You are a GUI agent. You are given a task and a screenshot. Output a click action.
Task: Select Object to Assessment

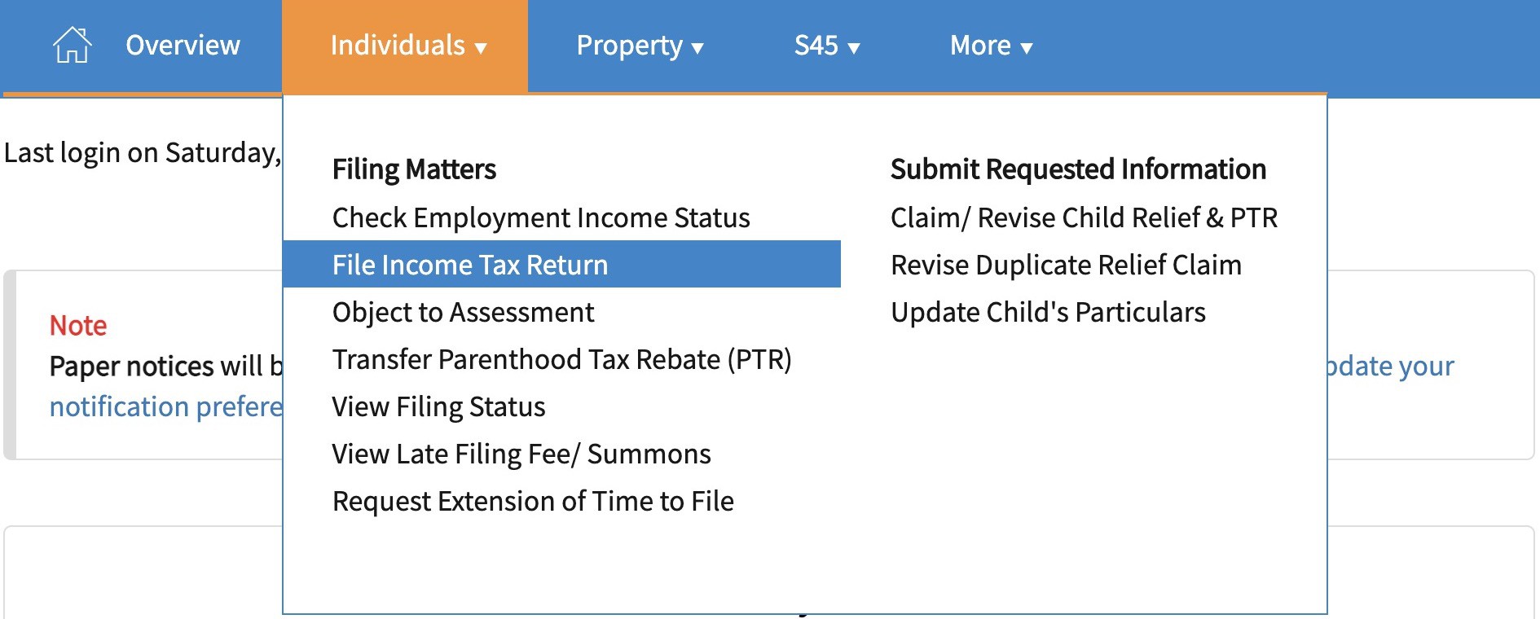pos(463,312)
